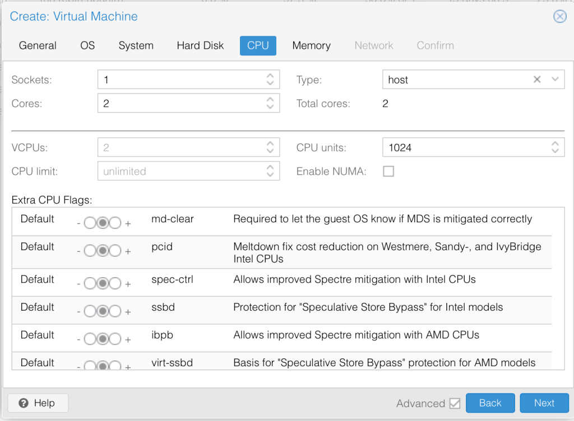Click into the Cores input field
The width and height of the screenshot is (574, 421).
click(179, 104)
